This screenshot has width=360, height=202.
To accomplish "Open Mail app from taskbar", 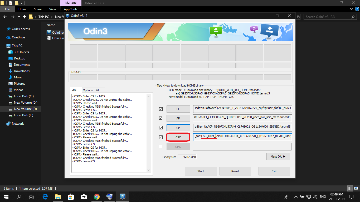I will pyautogui.click(x=84, y=196).
